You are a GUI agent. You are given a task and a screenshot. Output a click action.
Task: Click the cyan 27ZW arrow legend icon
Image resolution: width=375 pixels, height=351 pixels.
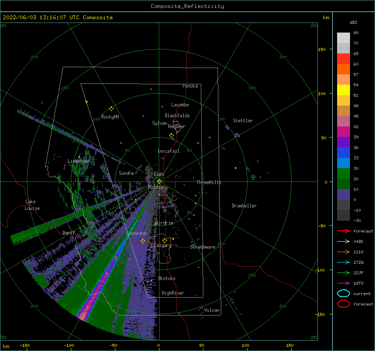tap(343, 263)
